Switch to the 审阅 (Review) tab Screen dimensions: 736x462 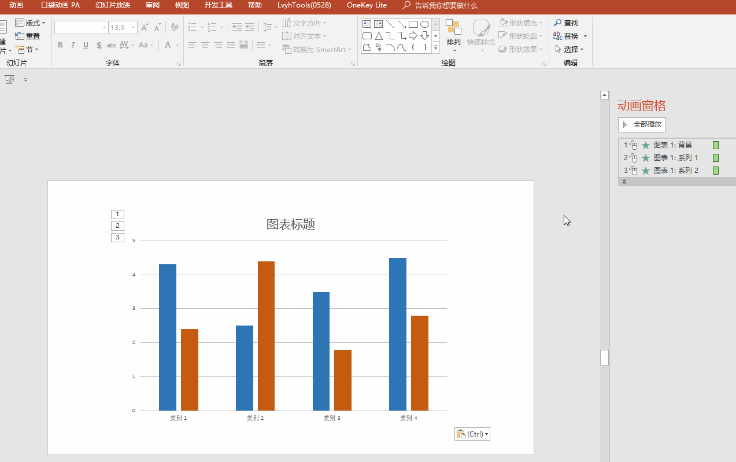point(153,5)
